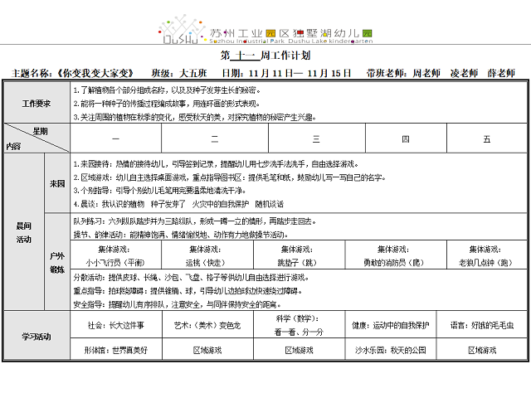The image size is (531, 398).
Task: Click the 晨间活动 row header
Action: coord(23,231)
